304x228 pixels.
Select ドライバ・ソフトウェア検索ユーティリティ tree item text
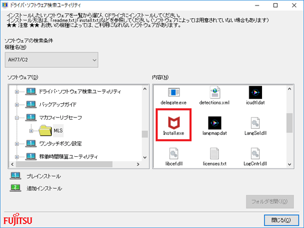click(x=80, y=92)
